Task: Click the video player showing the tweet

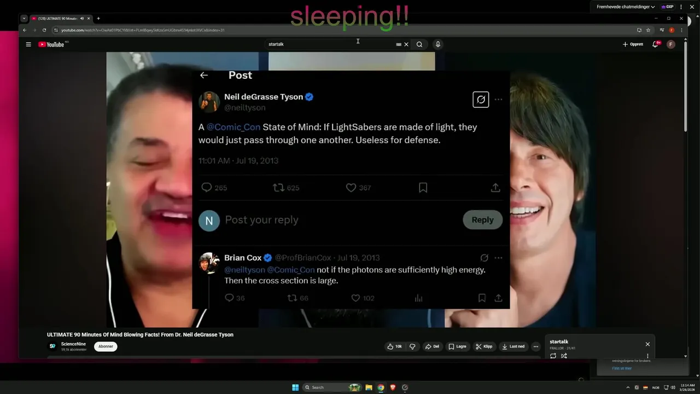Action: 351,189
